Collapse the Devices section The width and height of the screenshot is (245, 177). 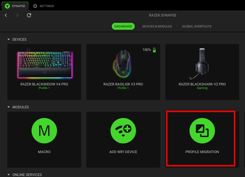[x=9, y=39]
